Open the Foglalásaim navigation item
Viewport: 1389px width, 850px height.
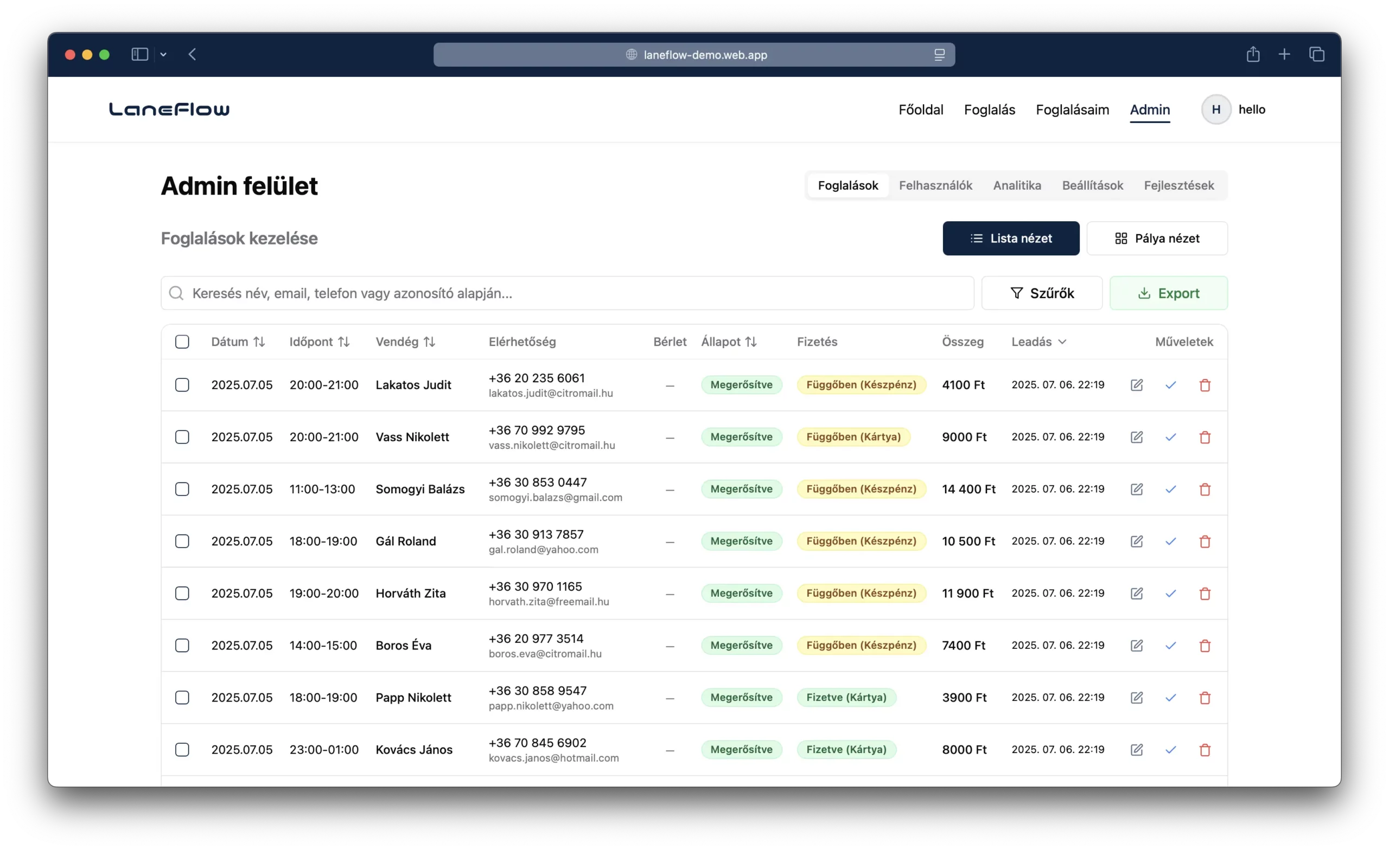pyautogui.click(x=1072, y=110)
